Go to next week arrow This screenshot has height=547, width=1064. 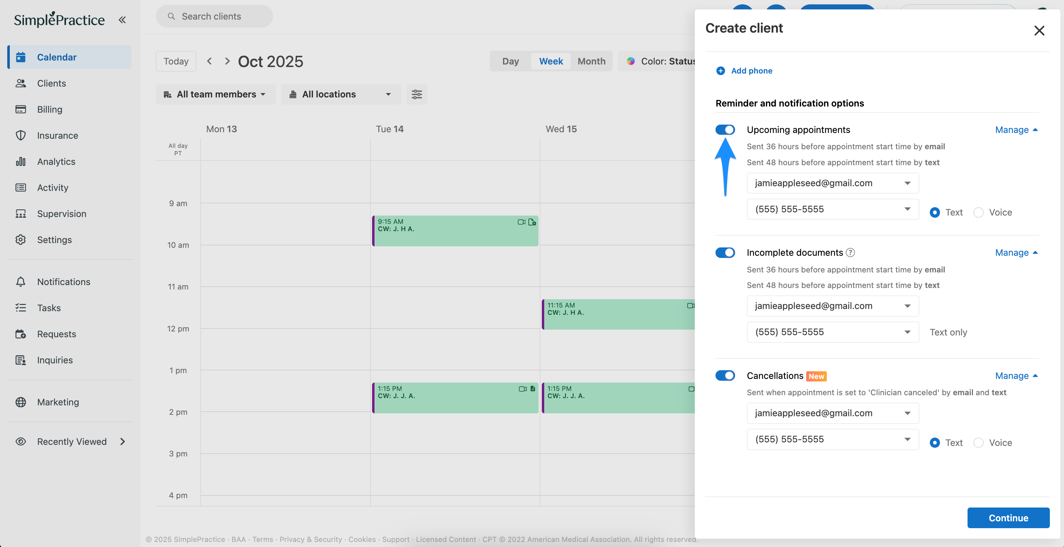[227, 61]
